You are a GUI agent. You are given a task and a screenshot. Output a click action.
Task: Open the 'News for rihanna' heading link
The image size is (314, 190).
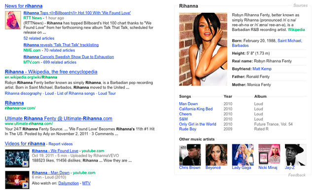pos(24,6)
